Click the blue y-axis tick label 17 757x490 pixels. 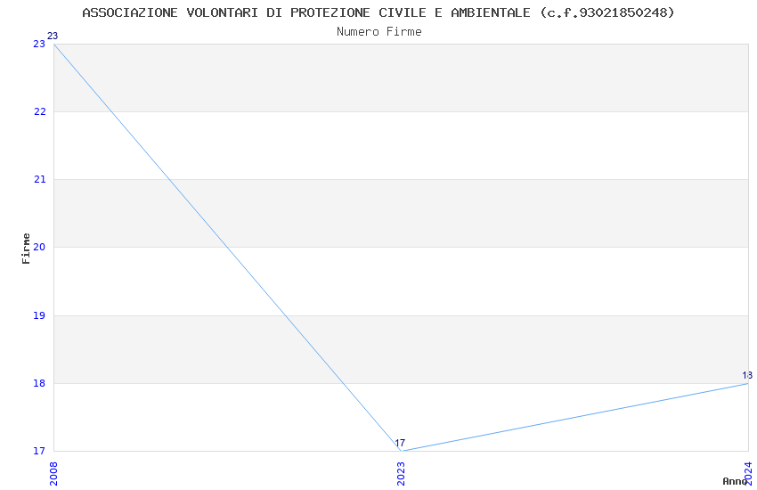coord(39,451)
